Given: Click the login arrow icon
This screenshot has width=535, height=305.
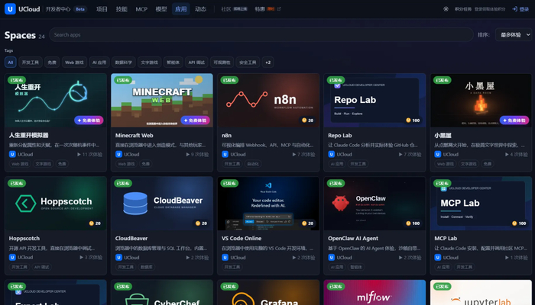Looking at the screenshot, I should coord(515,9).
